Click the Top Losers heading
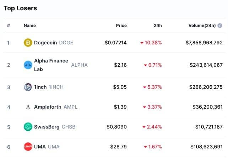The height and width of the screenshot is (158, 228). [x=20, y=8]
